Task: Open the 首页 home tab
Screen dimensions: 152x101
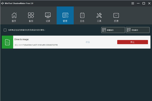Action: 14,17
